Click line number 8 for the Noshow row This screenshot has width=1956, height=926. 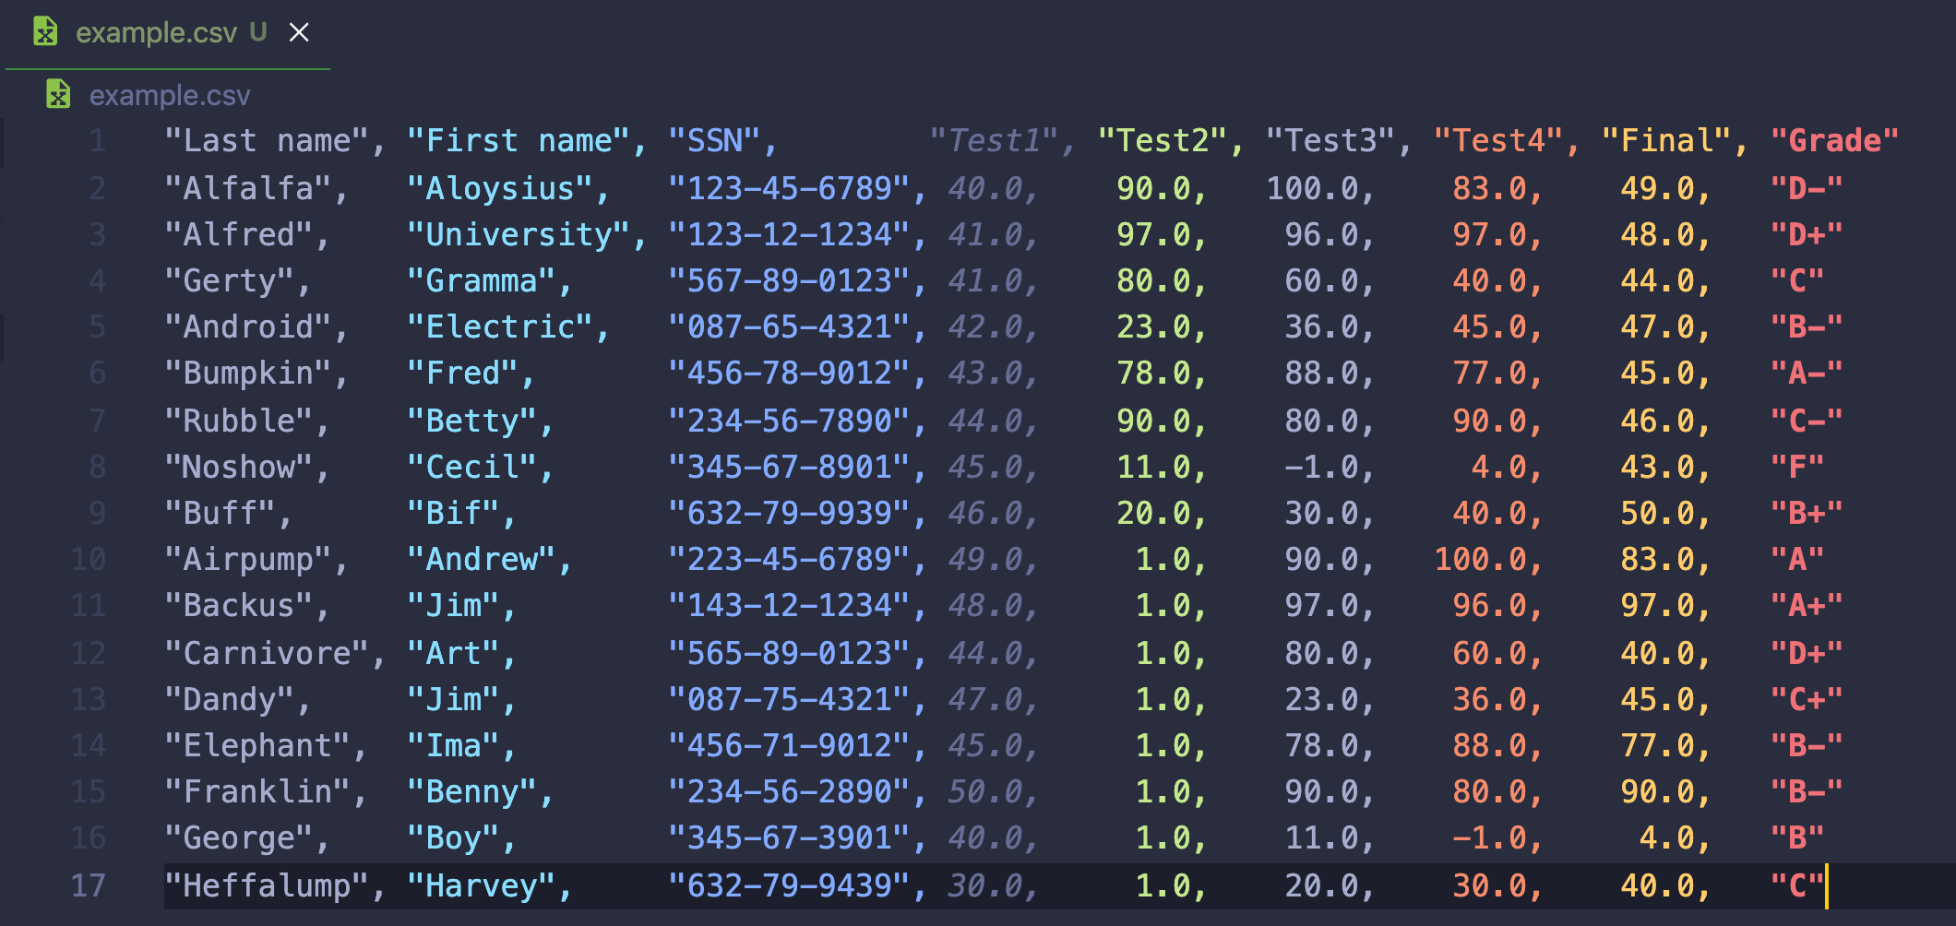pos(96,467)
